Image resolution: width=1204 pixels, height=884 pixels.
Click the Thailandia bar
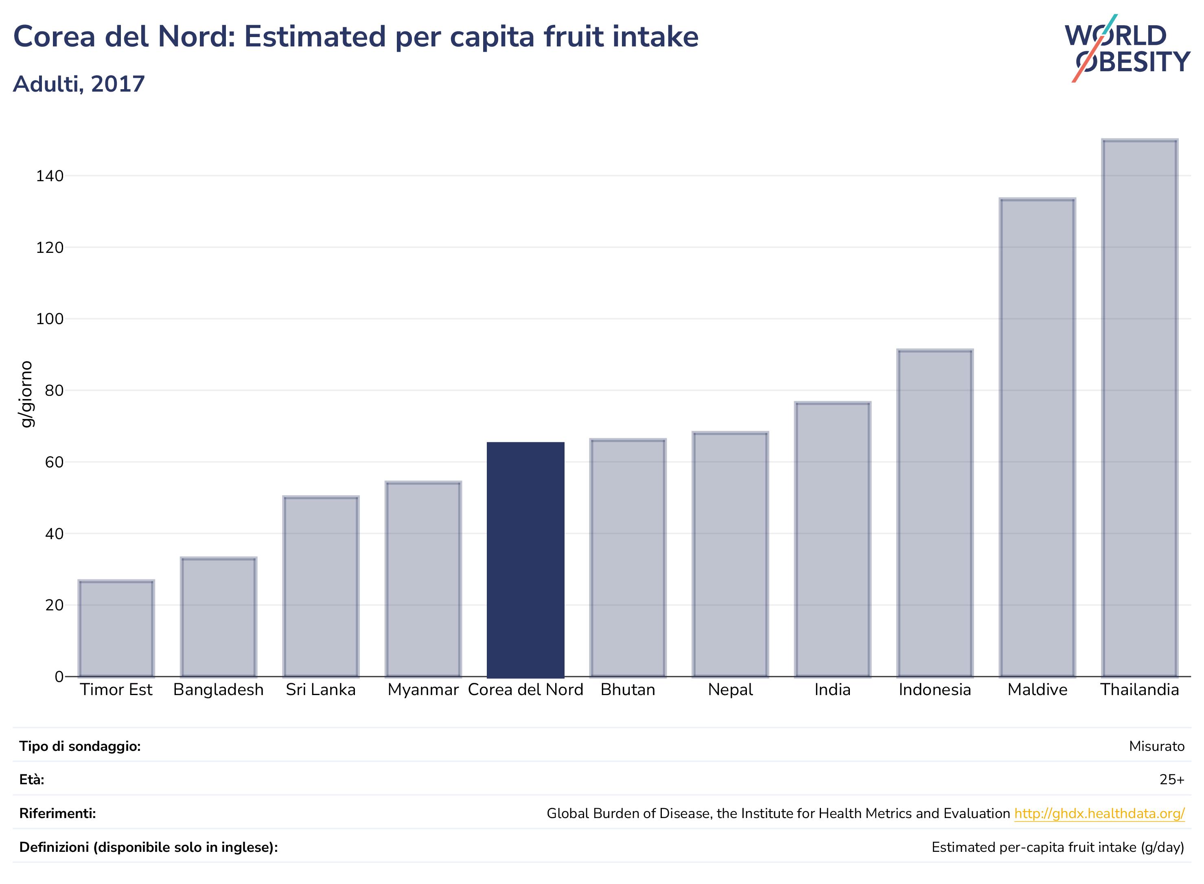[1139, 408]
